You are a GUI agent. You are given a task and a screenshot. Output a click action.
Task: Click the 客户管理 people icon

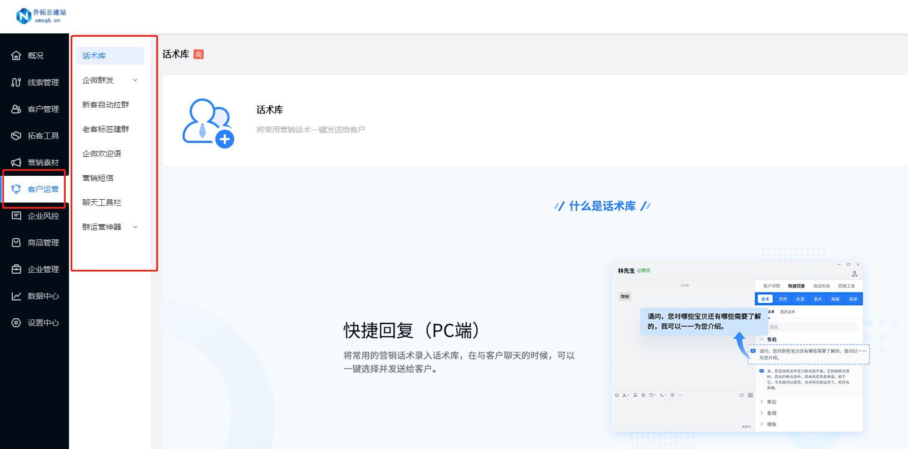click(x=16, y=109)
